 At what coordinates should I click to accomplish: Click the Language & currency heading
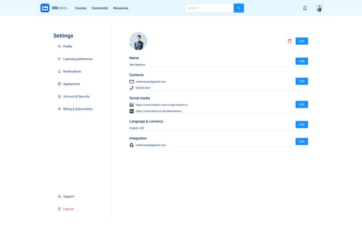[x=146, y=122]
